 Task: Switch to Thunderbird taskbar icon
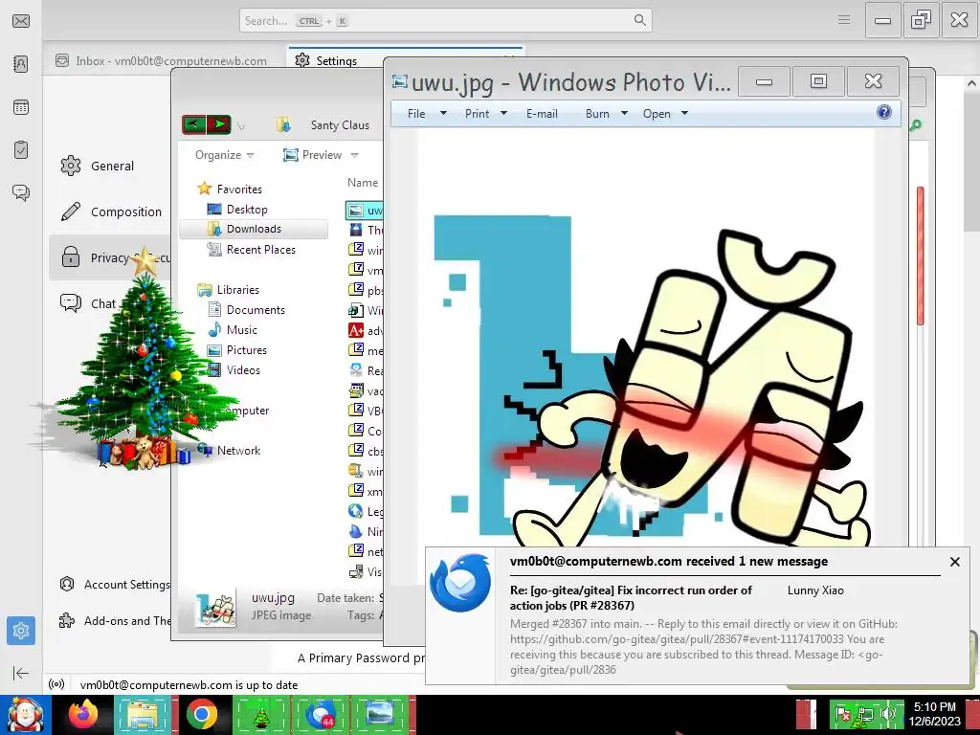click(x=321, y=714)
